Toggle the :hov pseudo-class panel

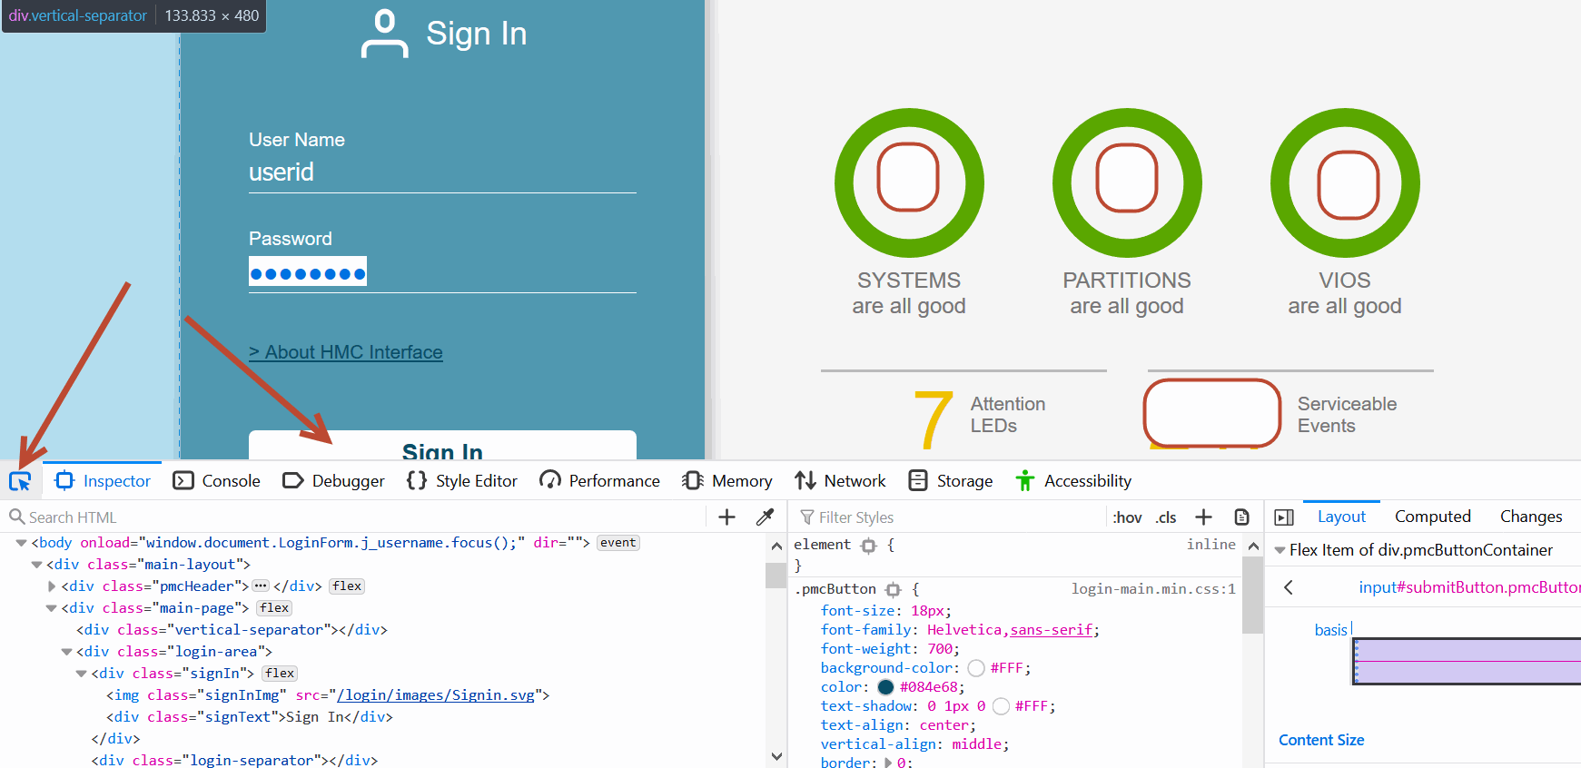[x=1127, y=517]
